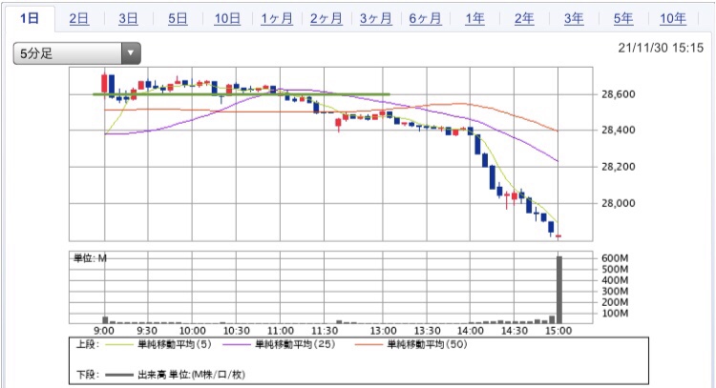Click the 13:00 time axis label
The height and width of the screenshot is (388, 716).
point(383,331)
